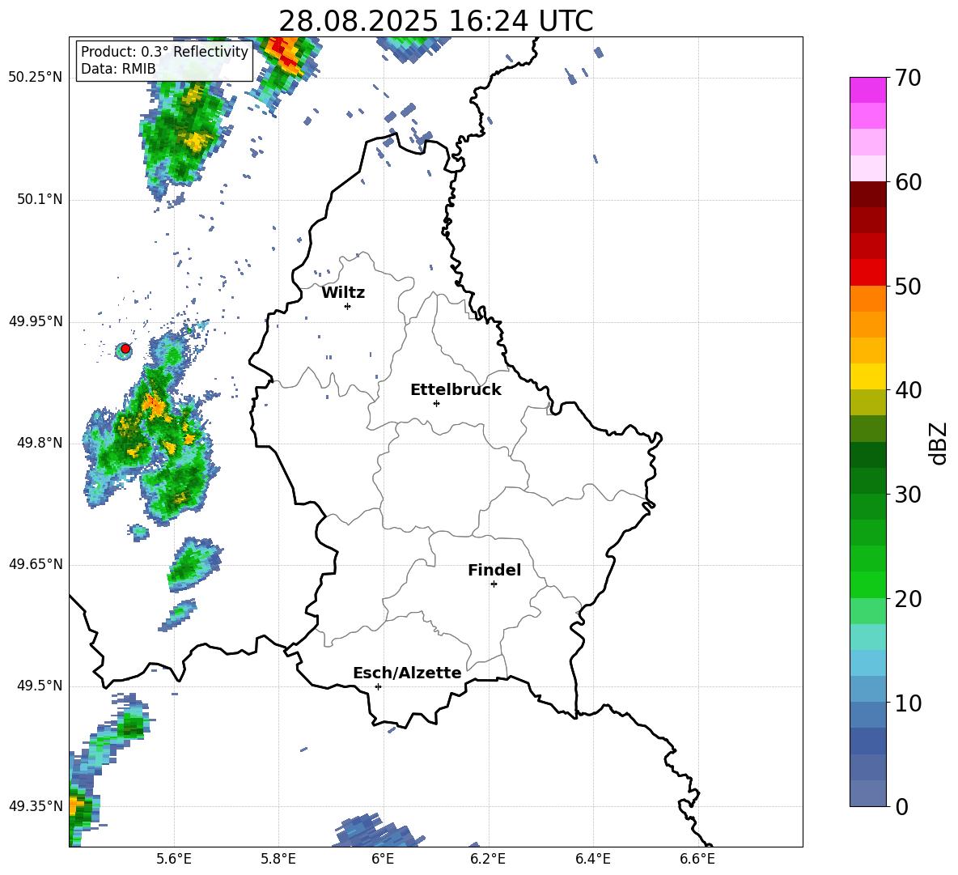Pick the dark maroon swatch below 60
The width and height of the screenshot is (958, 875).
pos(867,194)
